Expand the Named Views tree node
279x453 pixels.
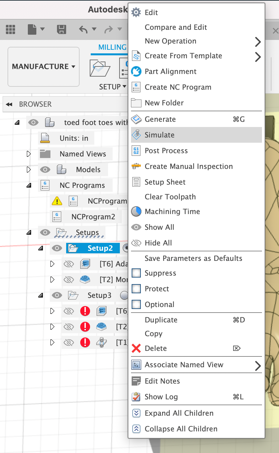[29, 154]
